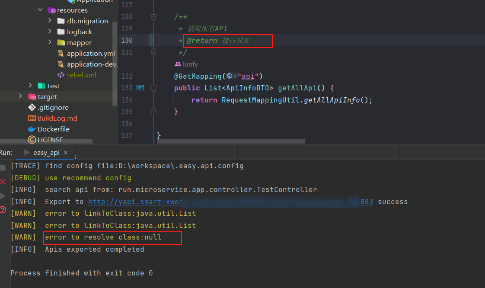Click the test folder icon

[41, 86]
